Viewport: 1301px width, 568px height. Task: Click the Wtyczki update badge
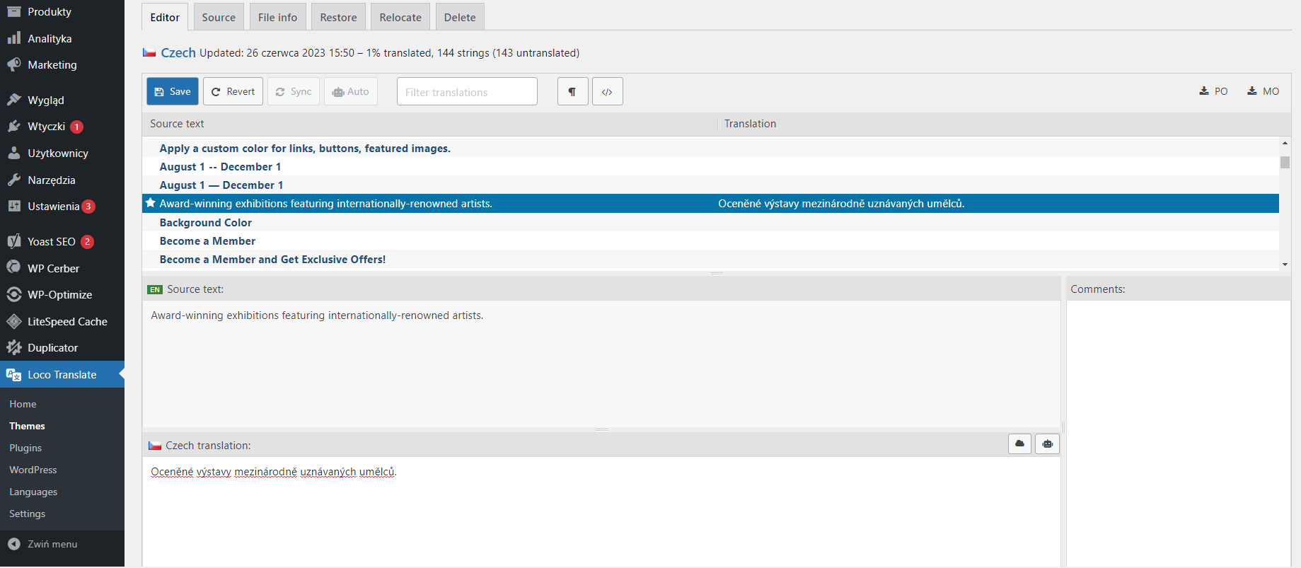pos(76,127)
